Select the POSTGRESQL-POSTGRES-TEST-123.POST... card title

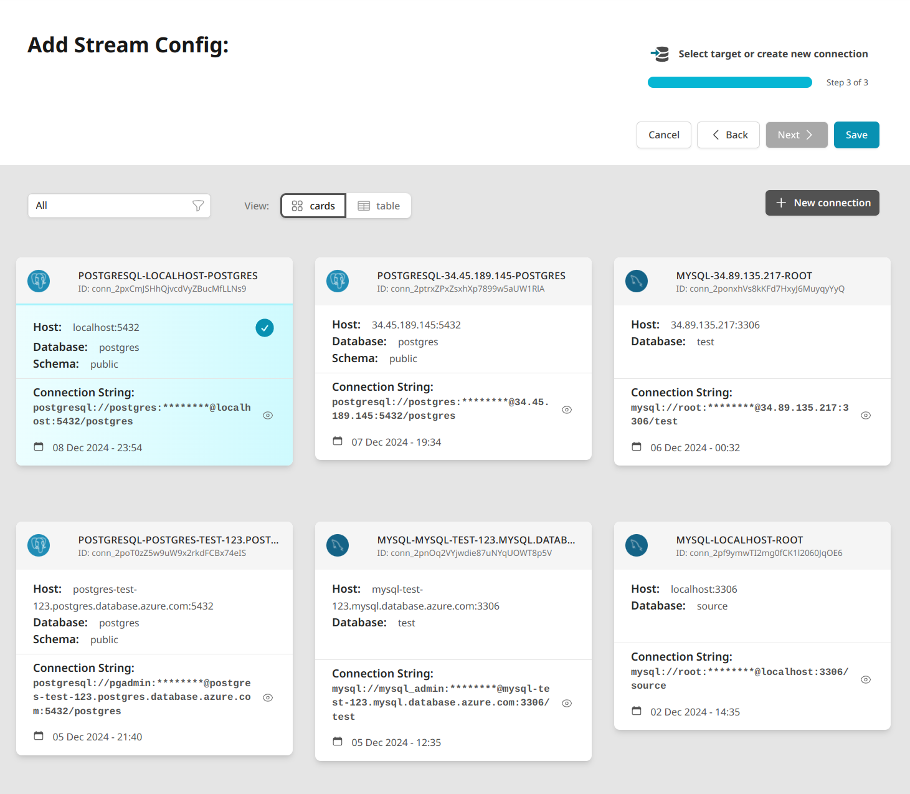pos(178,540)
